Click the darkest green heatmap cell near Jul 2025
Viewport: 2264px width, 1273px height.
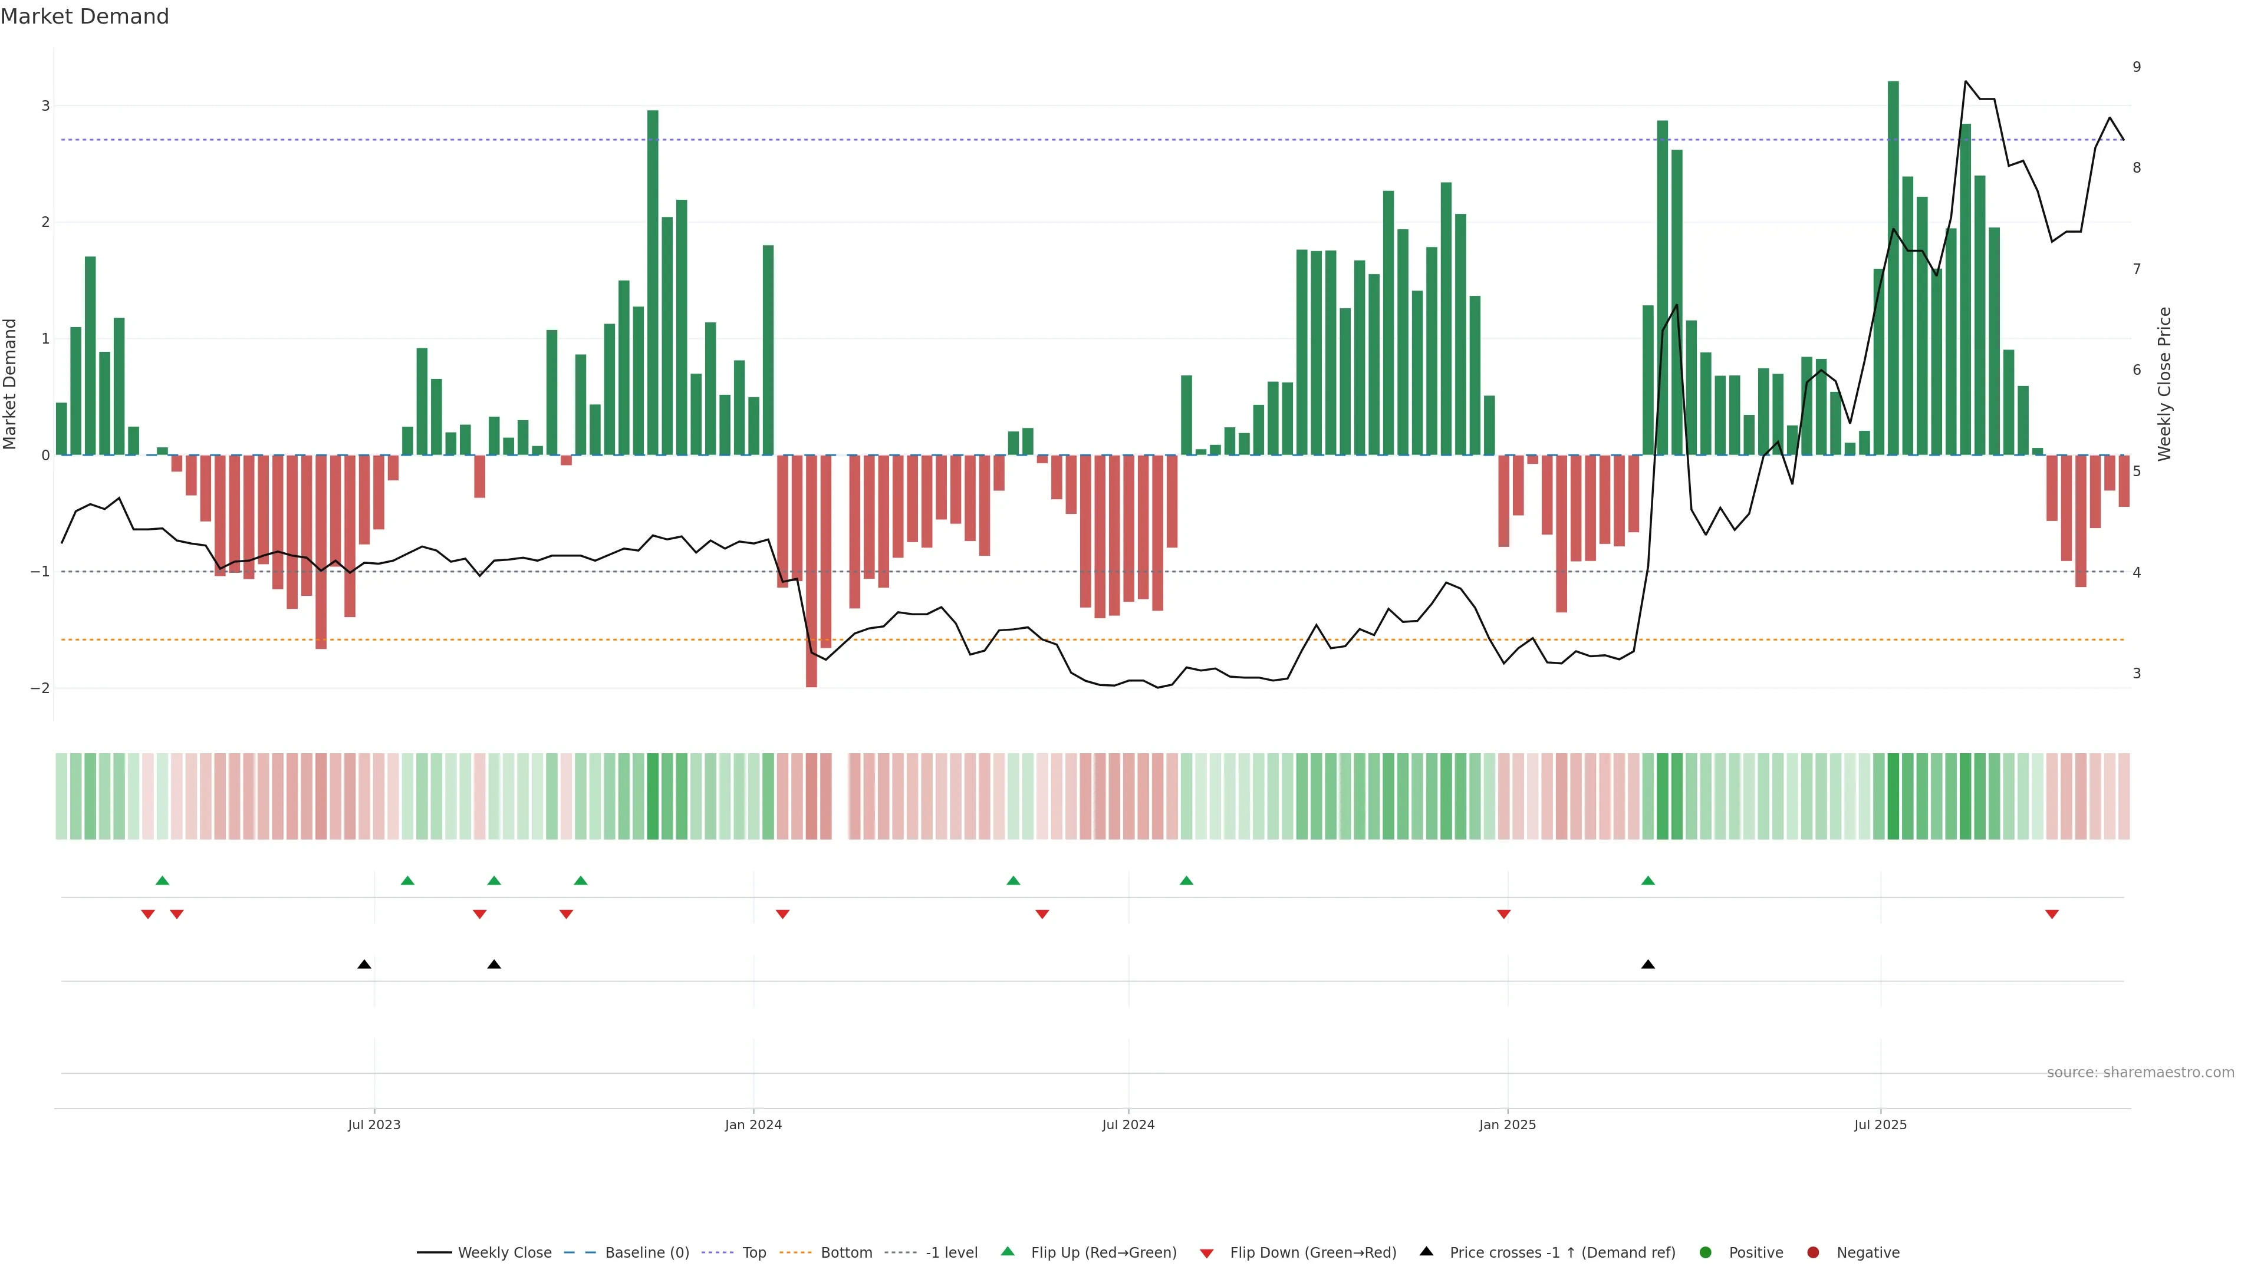(1893, 796)
